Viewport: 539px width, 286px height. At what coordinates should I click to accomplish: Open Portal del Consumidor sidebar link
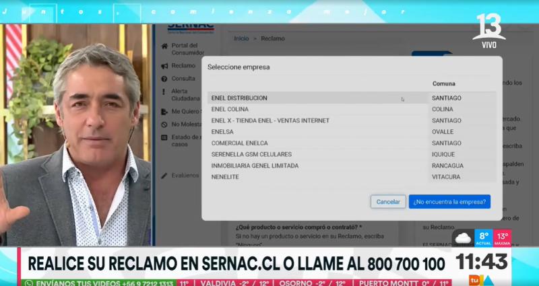188,49
